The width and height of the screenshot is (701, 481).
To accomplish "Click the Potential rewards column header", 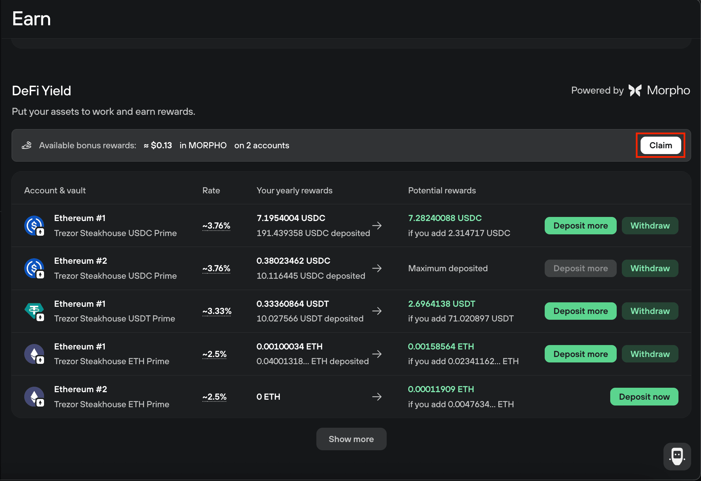I will tap(442, 190).
